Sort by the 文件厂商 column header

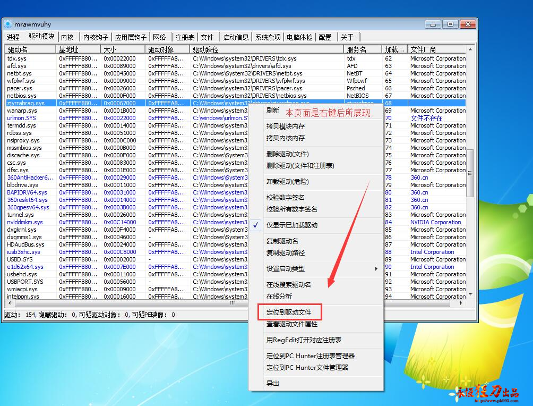tap(437, 49)
